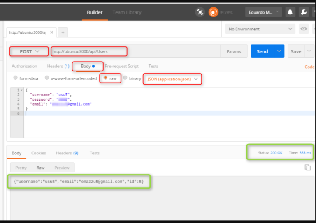Click the Save button
The height and width of the screenshot is (223, 316).
(296, 51)
